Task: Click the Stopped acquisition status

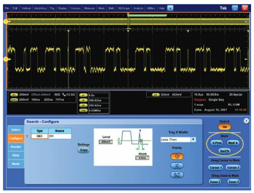Action: pos(200,100)
